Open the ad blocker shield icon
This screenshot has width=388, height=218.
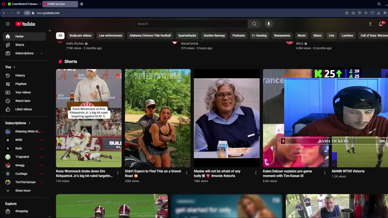point(360,13)
